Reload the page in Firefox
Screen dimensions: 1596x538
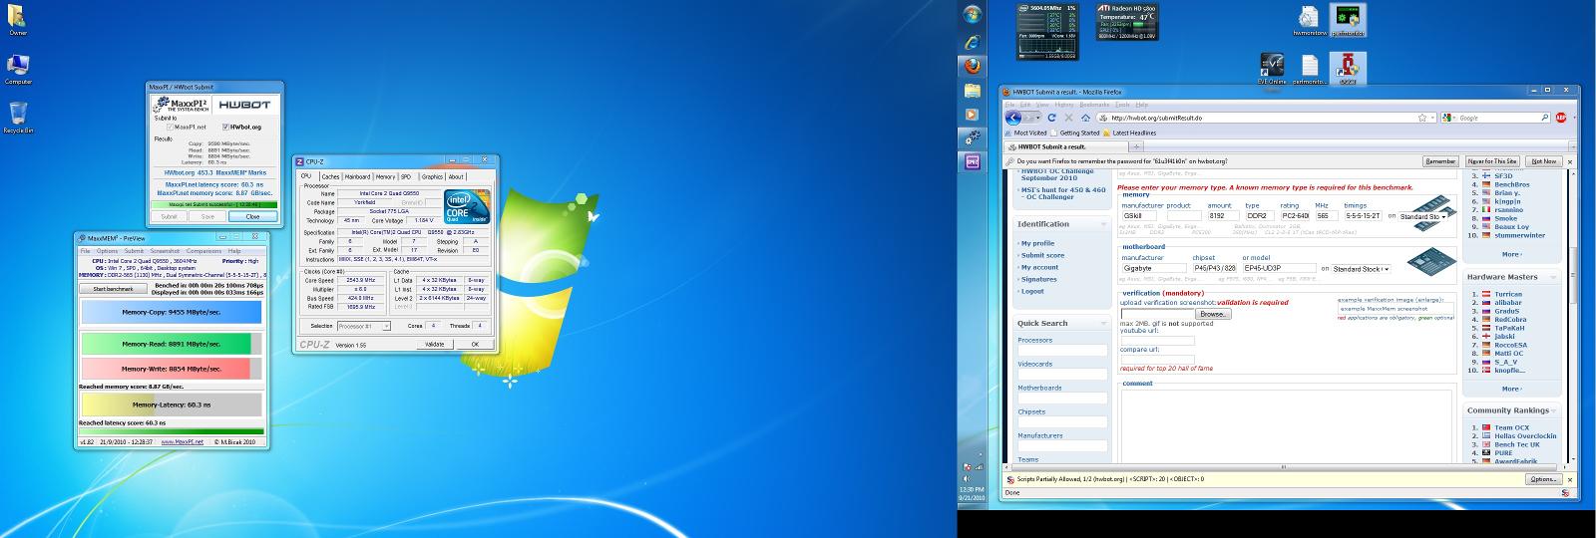point(1050,118)
